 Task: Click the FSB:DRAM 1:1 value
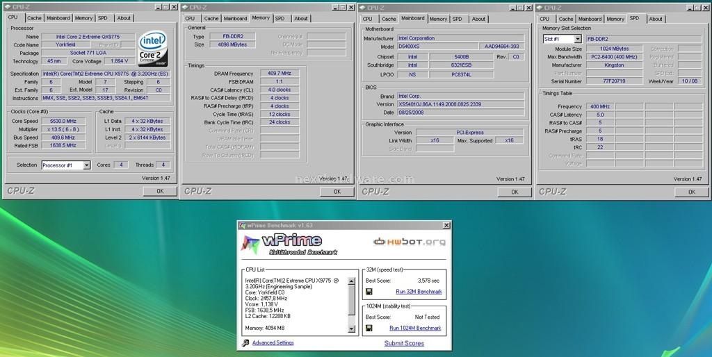click(x=280, y=82)
